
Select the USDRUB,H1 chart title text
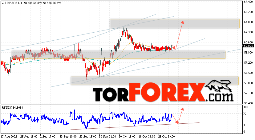point(14,3)
